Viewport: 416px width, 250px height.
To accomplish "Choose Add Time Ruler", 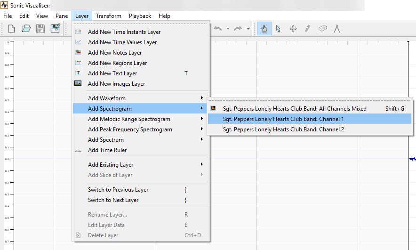I will pos(140,150).
